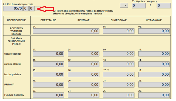Click the Fundusz Kościelny row label

click(x=14, y=95)
